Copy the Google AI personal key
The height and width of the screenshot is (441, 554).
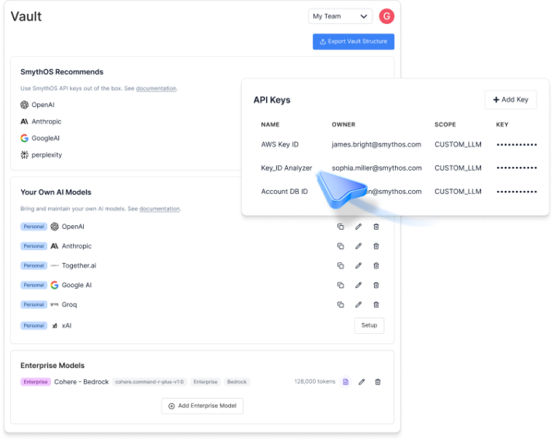[341, 285]
